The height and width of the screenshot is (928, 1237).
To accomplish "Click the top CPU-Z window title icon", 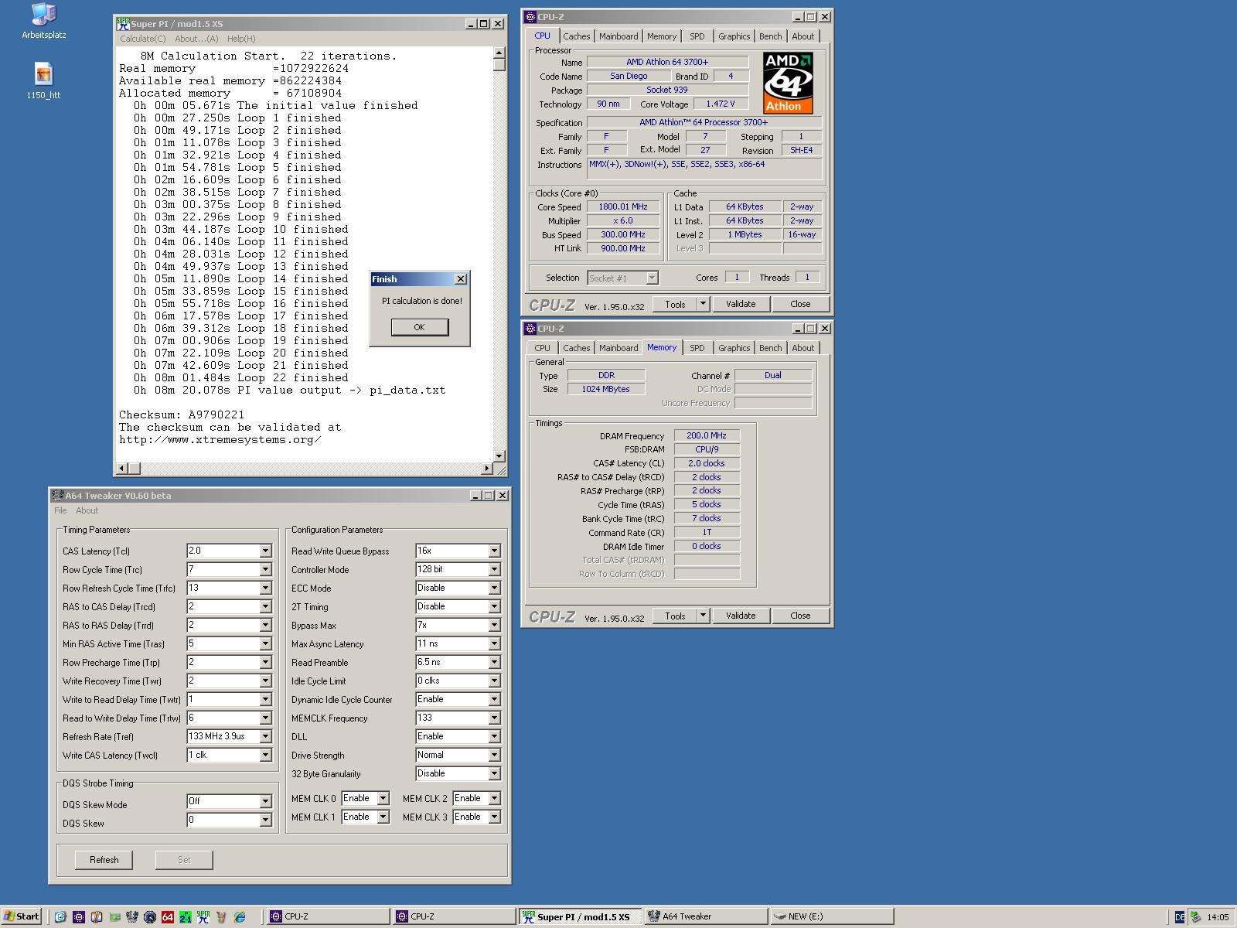I will (x=530, y=16).
